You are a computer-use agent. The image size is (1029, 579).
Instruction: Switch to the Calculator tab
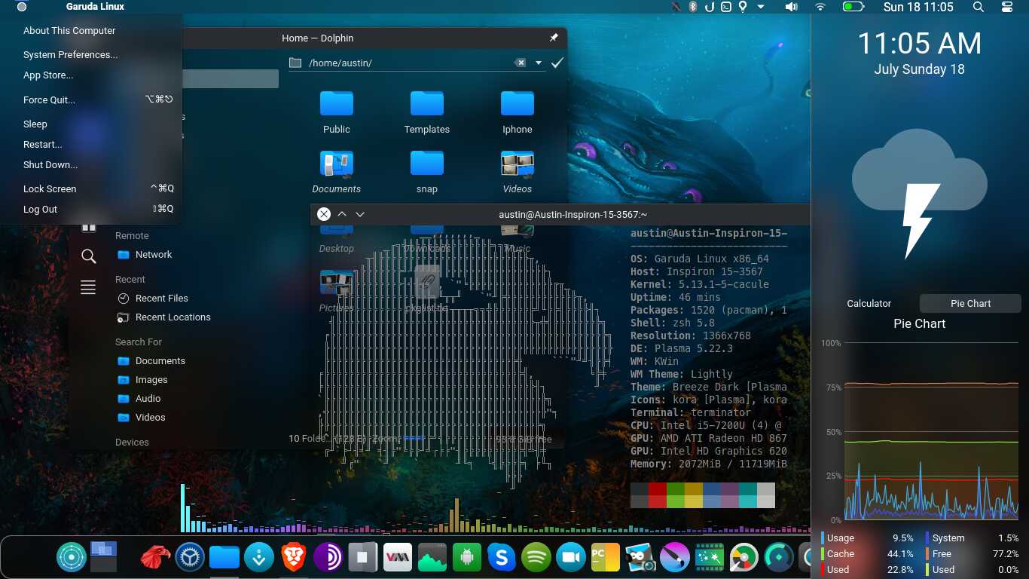coord(869,303)
